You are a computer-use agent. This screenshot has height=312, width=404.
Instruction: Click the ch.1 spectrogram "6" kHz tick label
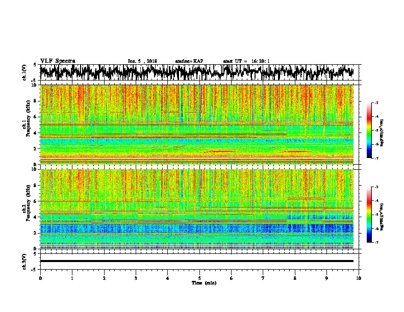coord(36,117)
